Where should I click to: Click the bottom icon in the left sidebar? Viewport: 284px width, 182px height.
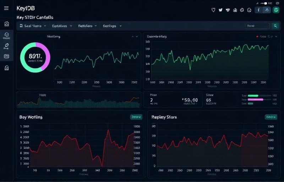tap(6, 68)
